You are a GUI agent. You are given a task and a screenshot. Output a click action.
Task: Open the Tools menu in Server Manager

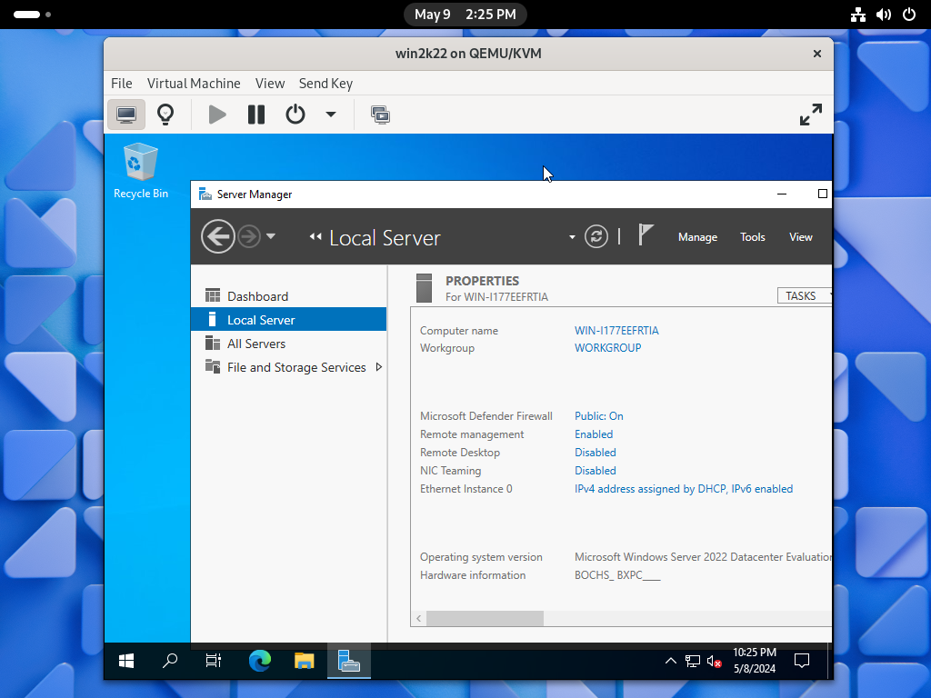[x=753, y=237]
